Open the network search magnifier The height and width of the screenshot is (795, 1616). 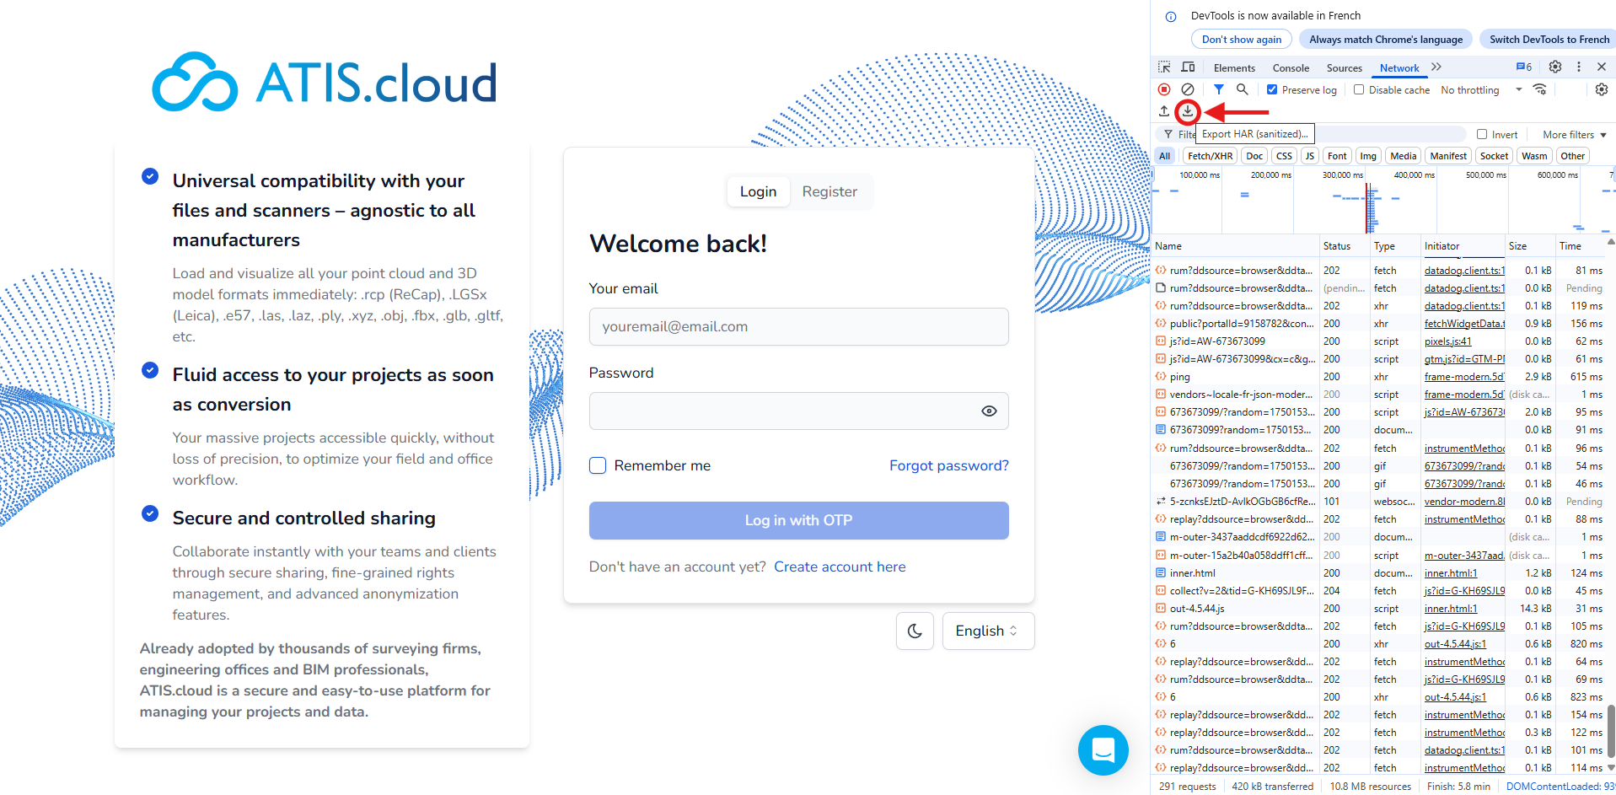point(1242,89)
